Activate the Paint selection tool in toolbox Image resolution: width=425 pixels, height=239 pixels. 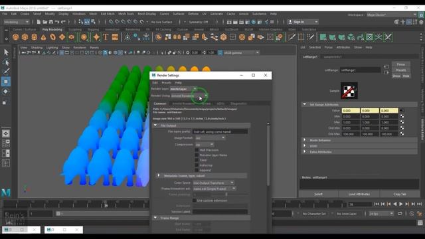point(6,72)
